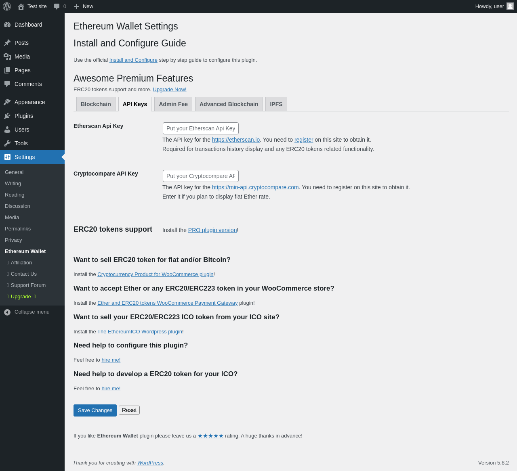Viewport: 517px width, 471px height.
Task: Open Writing settings submenu item
Action: pos(13,183)
